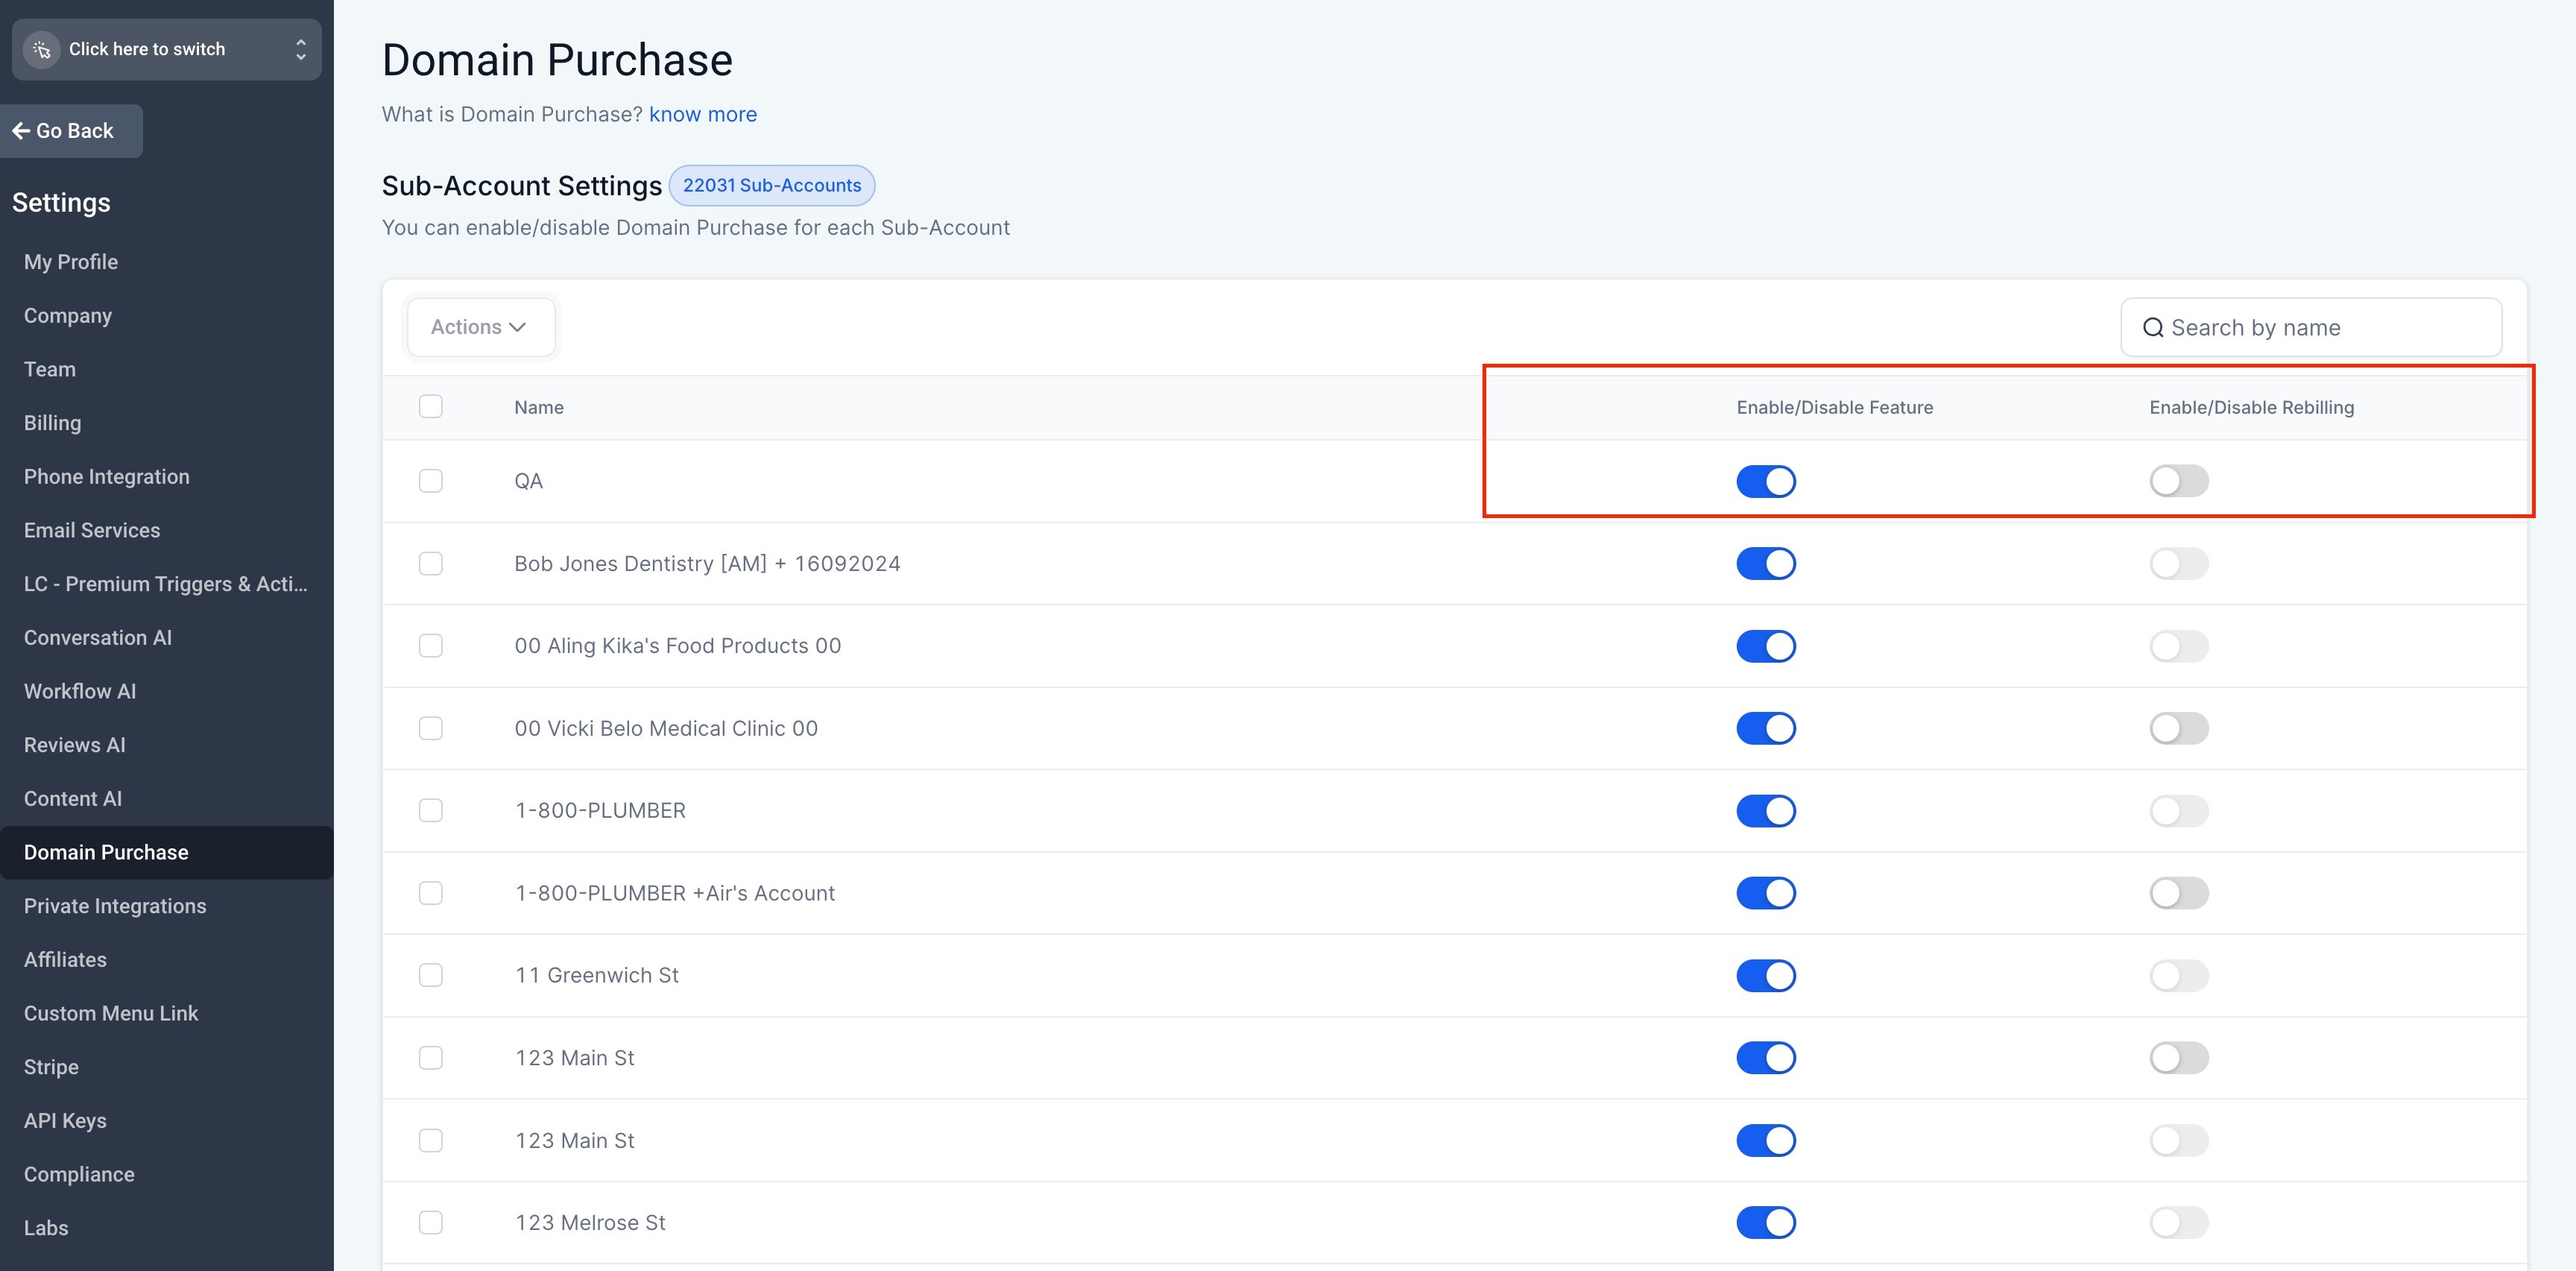This screenshot has height=1271, width=2576.
Task: Select the 1-800-PLUMBER row checkbox
Action: (x=431, y=811)
